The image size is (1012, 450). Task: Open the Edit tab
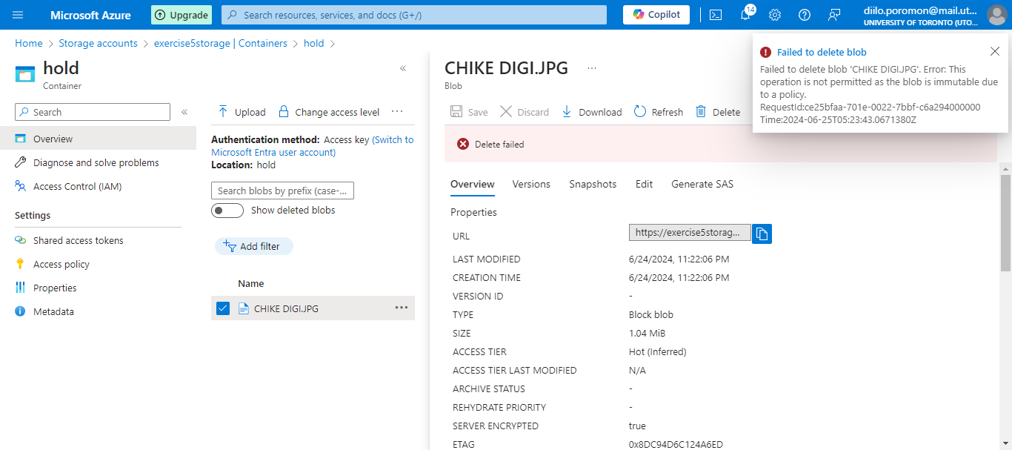644,184
